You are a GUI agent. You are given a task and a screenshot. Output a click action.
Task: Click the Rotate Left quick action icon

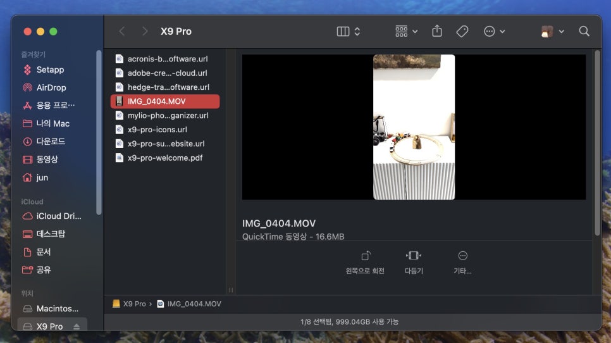(x=365, y=256)
